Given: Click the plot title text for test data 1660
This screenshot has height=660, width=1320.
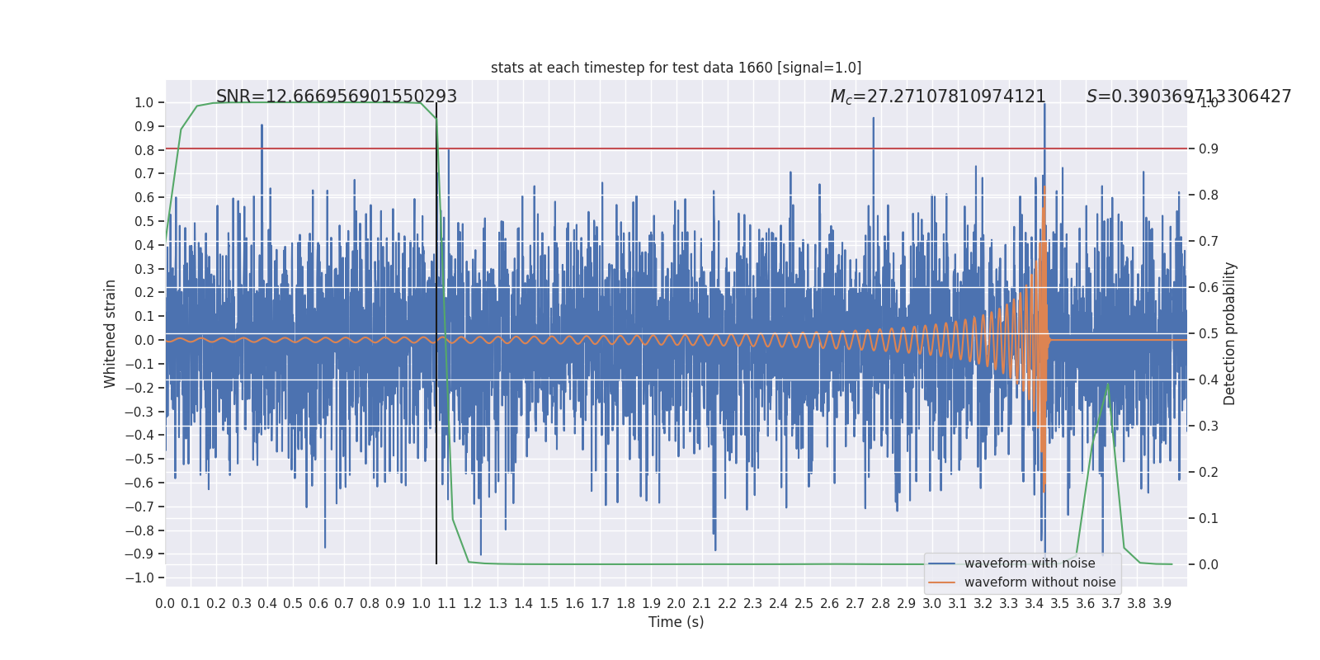Looking at the screenshot, I should 676,68.
